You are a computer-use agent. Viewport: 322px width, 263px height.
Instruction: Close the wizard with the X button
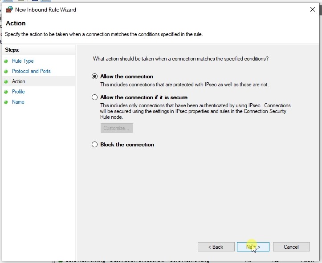pos(312,9)
